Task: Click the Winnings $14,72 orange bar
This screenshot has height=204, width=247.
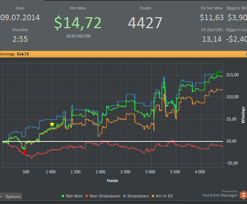Action: (x=124, y=54)
